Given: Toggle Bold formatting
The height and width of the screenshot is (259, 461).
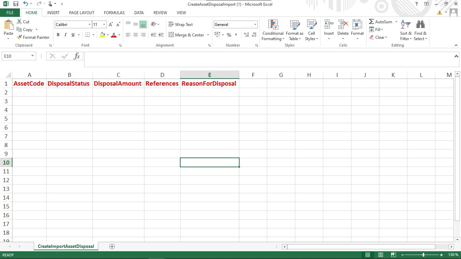Looking at the screenshot, I should tap(58, 35).
